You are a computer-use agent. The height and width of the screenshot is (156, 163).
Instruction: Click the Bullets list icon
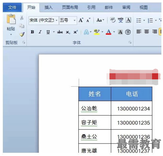click(139, 20)
